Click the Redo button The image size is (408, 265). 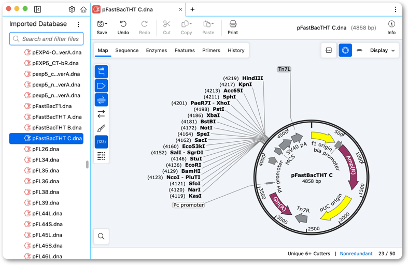tap(145, 27)
